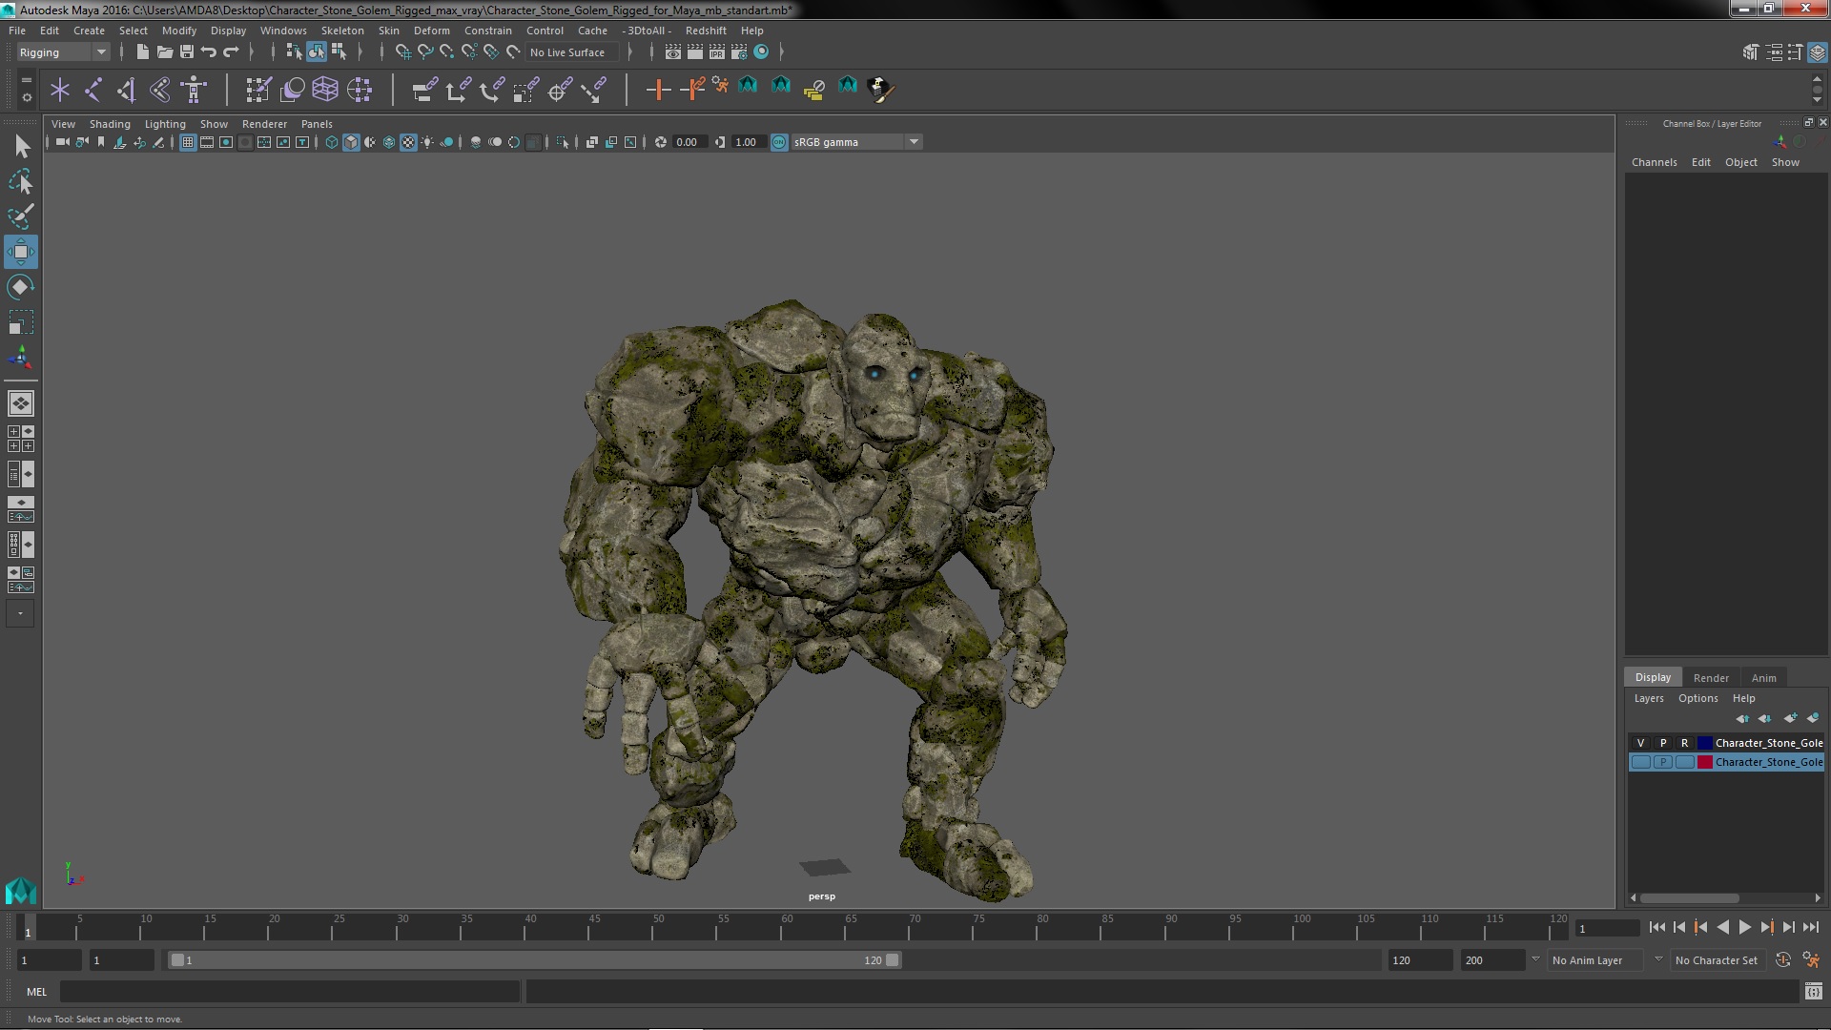Open the sRGB gamma dropdown
Viewport: 1831px width, 1030px height.
(856, 142)
